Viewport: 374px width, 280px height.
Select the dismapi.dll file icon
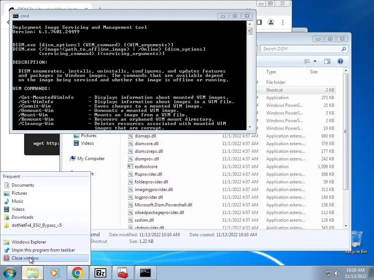tap(130, 136)
